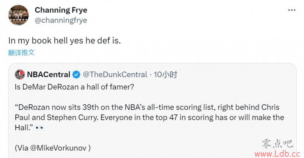Click the 10小时 timestamp

[165, 74]
